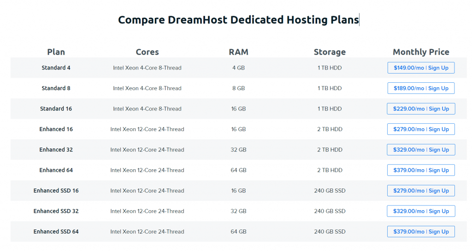Select the Enhanced SSD 16 plan name

pyautogui.click(x=56, y=191)
